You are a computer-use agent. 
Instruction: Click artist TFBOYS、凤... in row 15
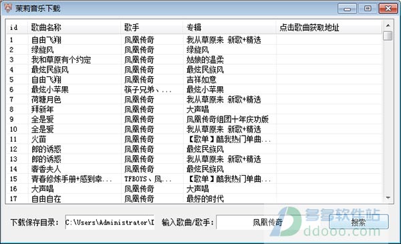coord(148,179)
